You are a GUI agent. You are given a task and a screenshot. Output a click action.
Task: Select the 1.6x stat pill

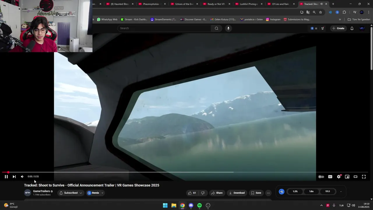click(311, 192)
